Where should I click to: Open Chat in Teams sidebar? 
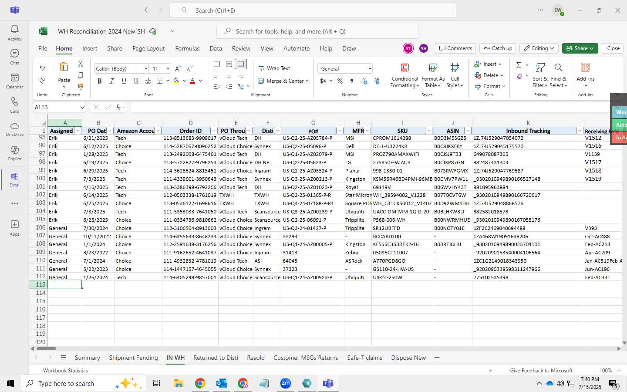[14, 57]
